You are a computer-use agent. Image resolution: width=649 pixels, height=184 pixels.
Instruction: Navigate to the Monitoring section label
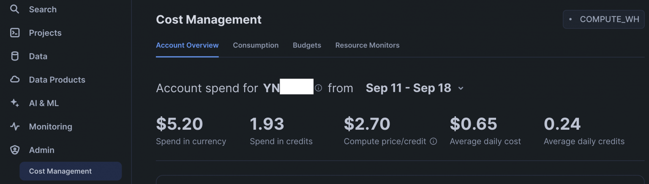(x=50, y=126)
